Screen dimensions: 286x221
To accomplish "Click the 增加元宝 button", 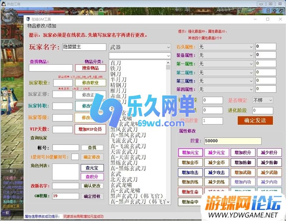I will [191, 153].
